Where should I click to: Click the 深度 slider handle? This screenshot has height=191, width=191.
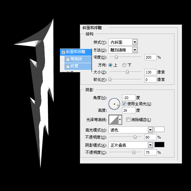pyautogui.click(x=116, y=57)
